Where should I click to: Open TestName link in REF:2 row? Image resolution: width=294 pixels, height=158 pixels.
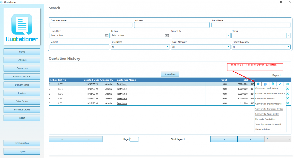122,99
